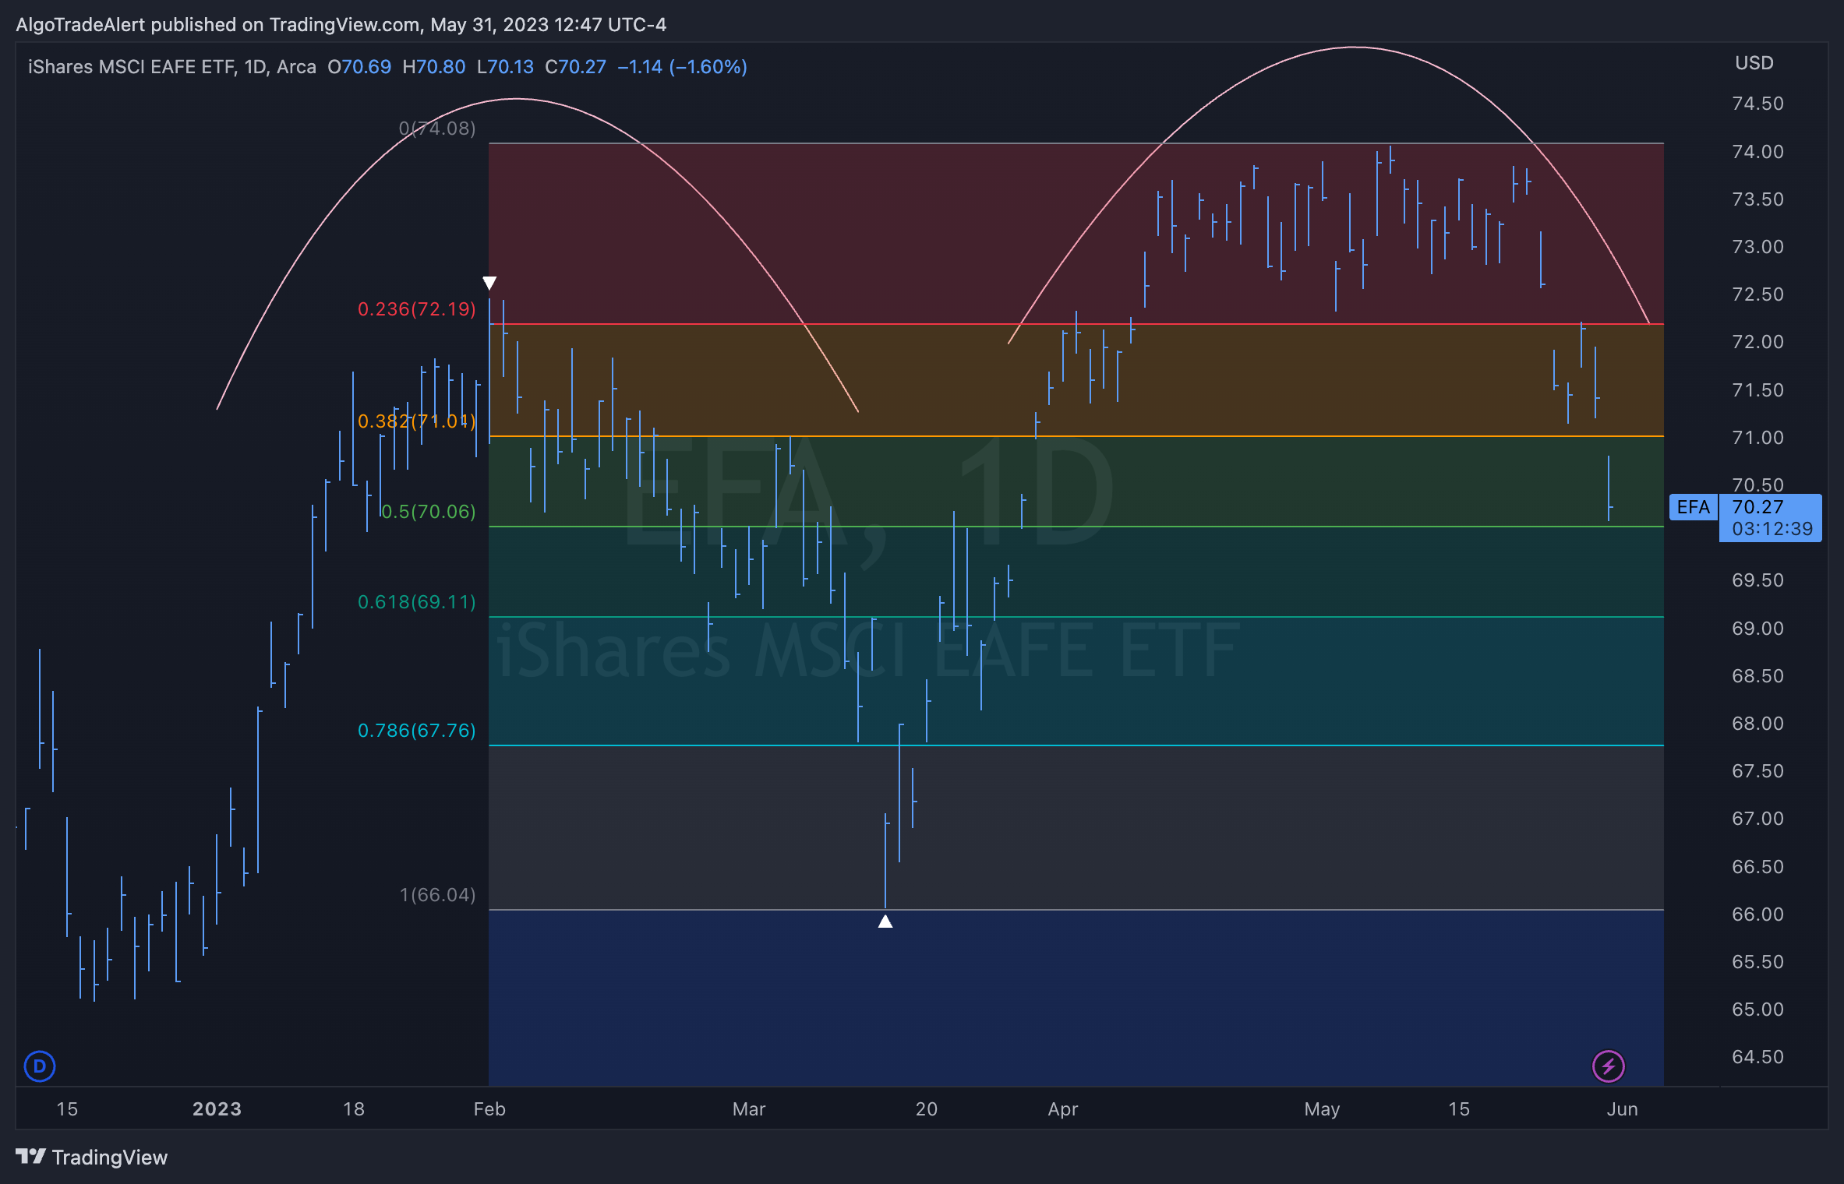The image size is (1844, 1184).
Task: Click the 0.786(67.76) Fibonacci label
Action: (417, 731)
